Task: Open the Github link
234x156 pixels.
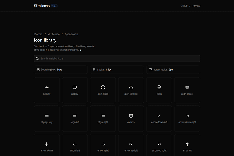Action: 184,6
